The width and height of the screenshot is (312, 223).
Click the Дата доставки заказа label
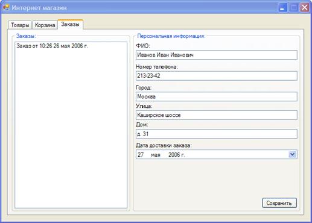(164, 145)
